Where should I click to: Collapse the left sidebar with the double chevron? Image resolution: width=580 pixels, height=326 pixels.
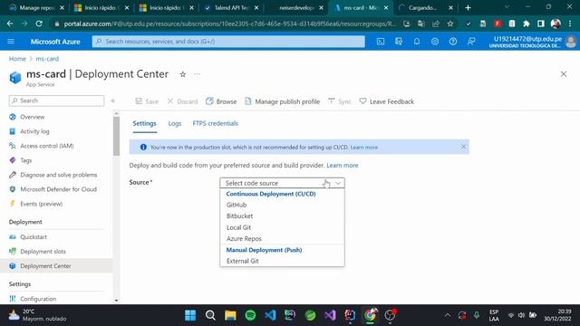coord(112,101)
